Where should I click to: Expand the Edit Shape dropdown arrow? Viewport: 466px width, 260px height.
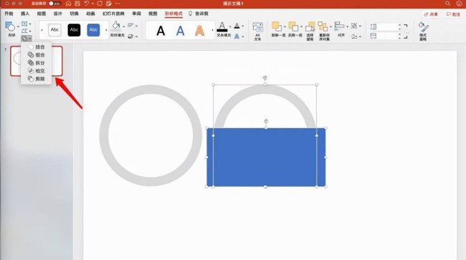click(30, 31)
